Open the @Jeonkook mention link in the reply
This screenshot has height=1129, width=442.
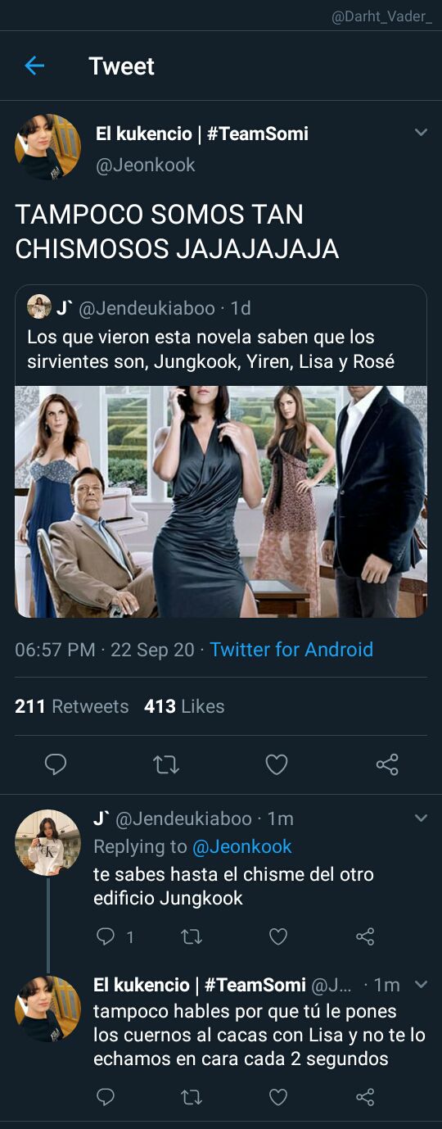(242, 846)
